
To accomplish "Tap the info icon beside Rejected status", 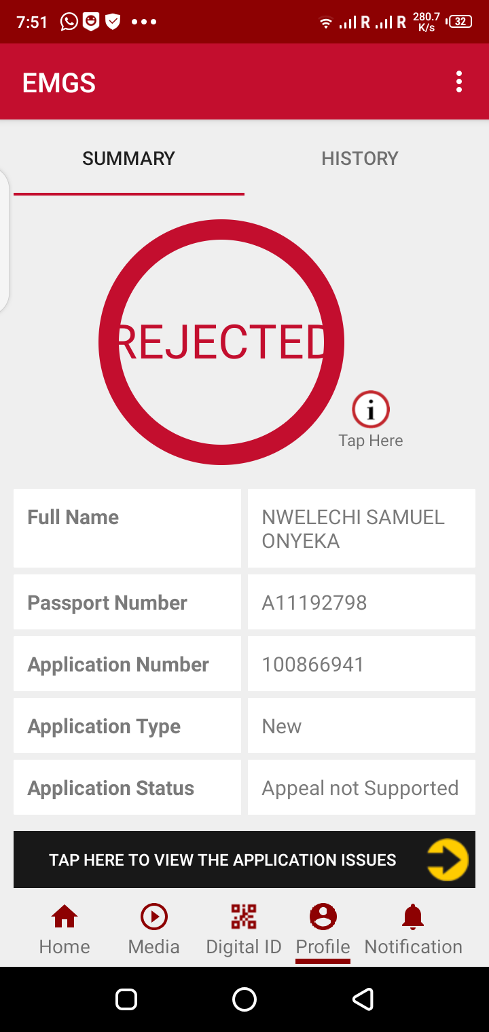I will click(370, 409).
